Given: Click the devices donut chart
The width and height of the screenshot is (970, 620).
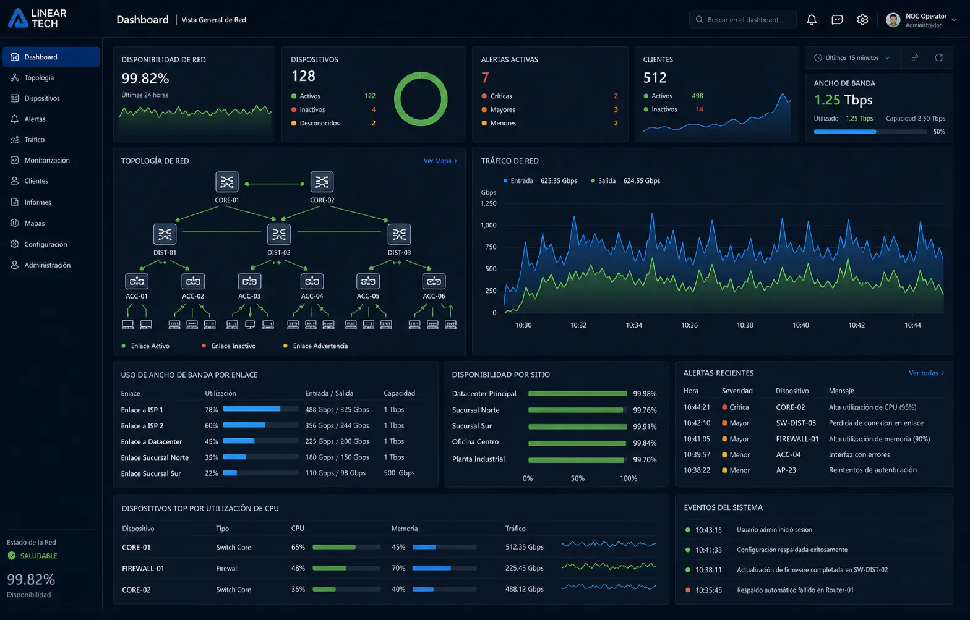Looking at the screenshot, I should (421, 99).
